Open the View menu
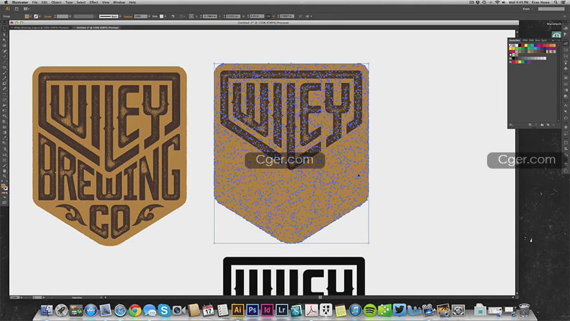Viewport: 570px width, 321px height. (x=106, y=2)
